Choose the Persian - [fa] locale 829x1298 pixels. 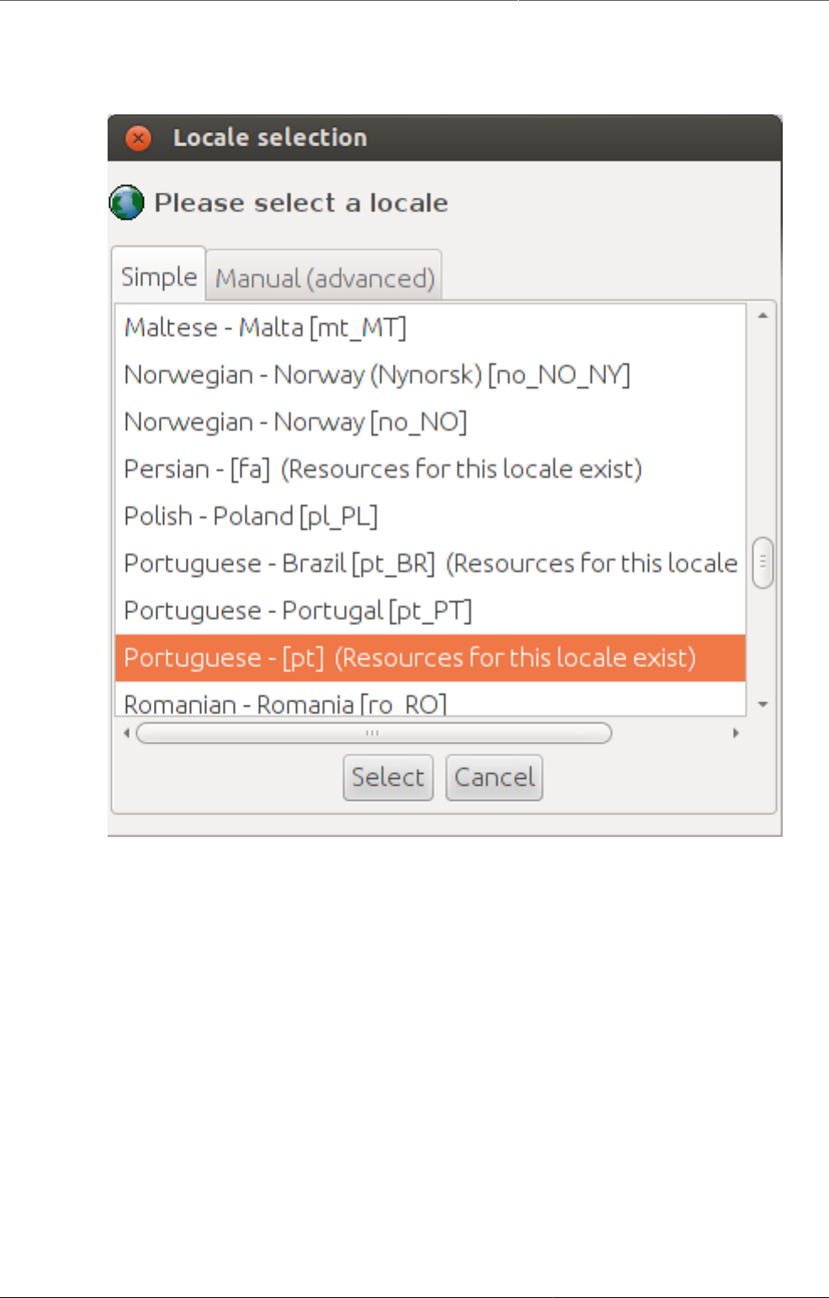383,469
